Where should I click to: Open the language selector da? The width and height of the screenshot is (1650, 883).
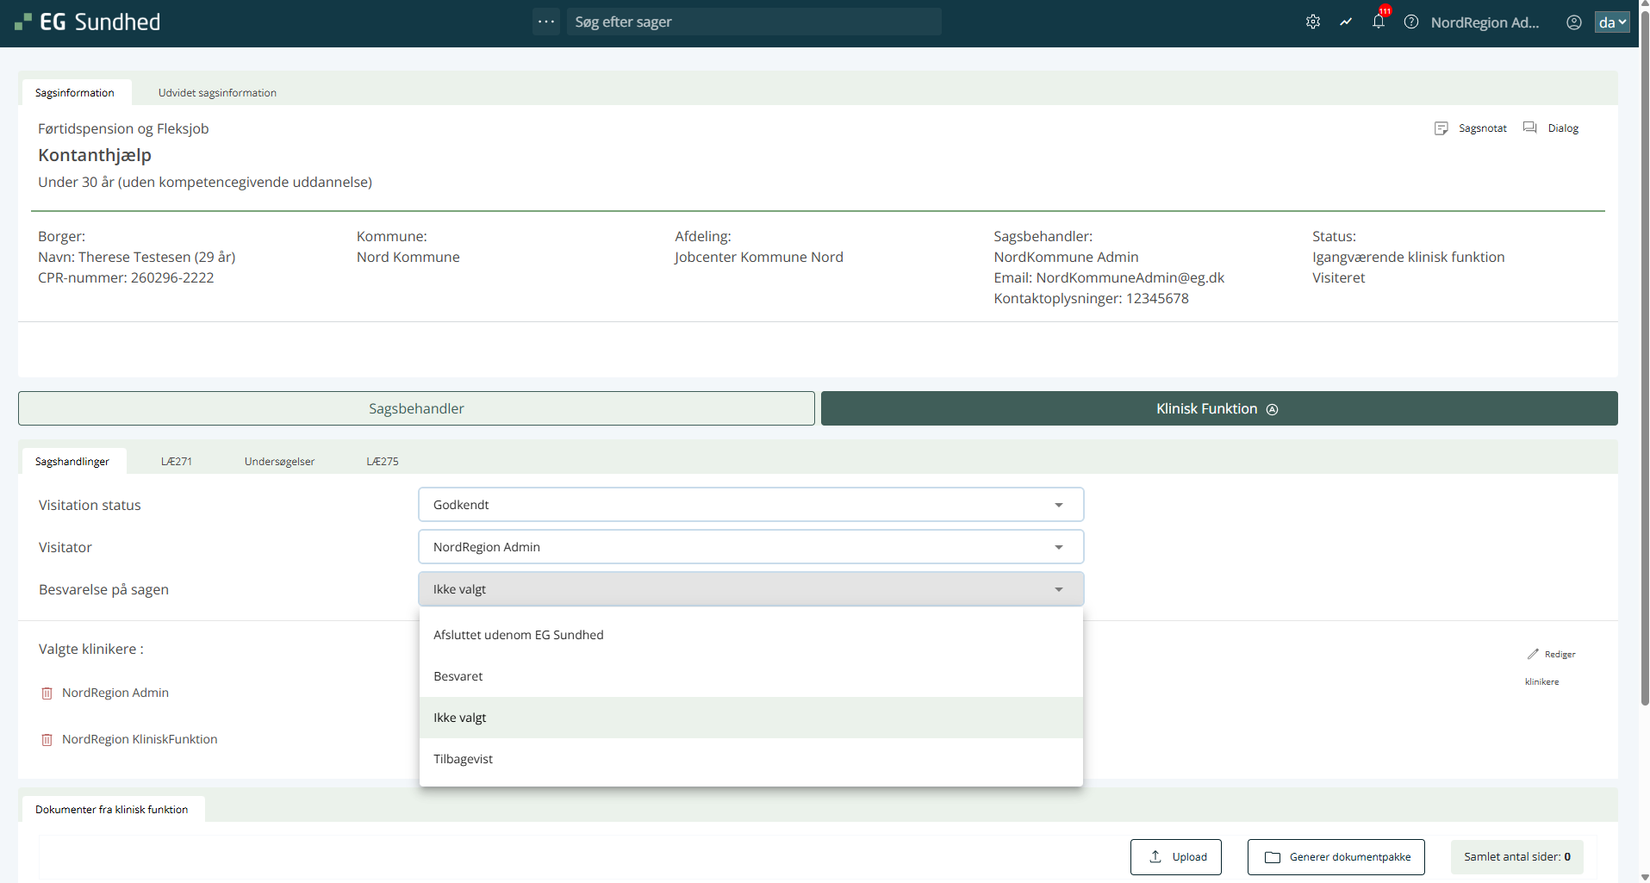pos(1611,22)
